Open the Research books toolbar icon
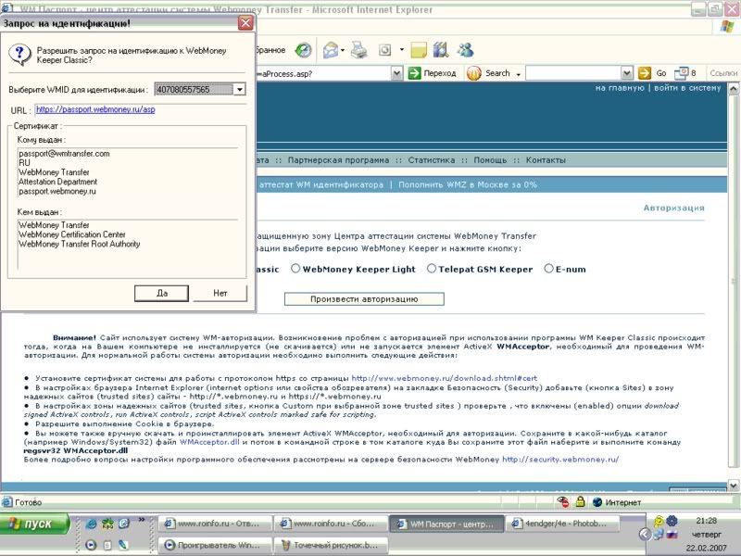This screenshot has width=741, height=556. [441, 50]
